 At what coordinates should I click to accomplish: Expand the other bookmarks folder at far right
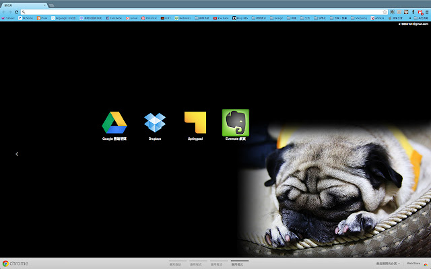pos(421,18)
